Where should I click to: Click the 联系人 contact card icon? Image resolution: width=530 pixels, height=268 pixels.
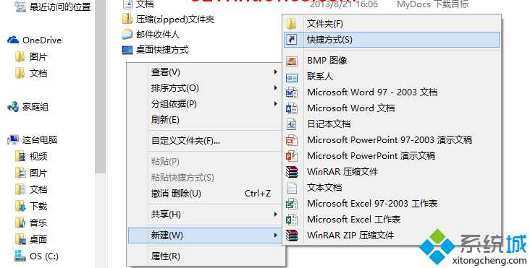(291, 78)
